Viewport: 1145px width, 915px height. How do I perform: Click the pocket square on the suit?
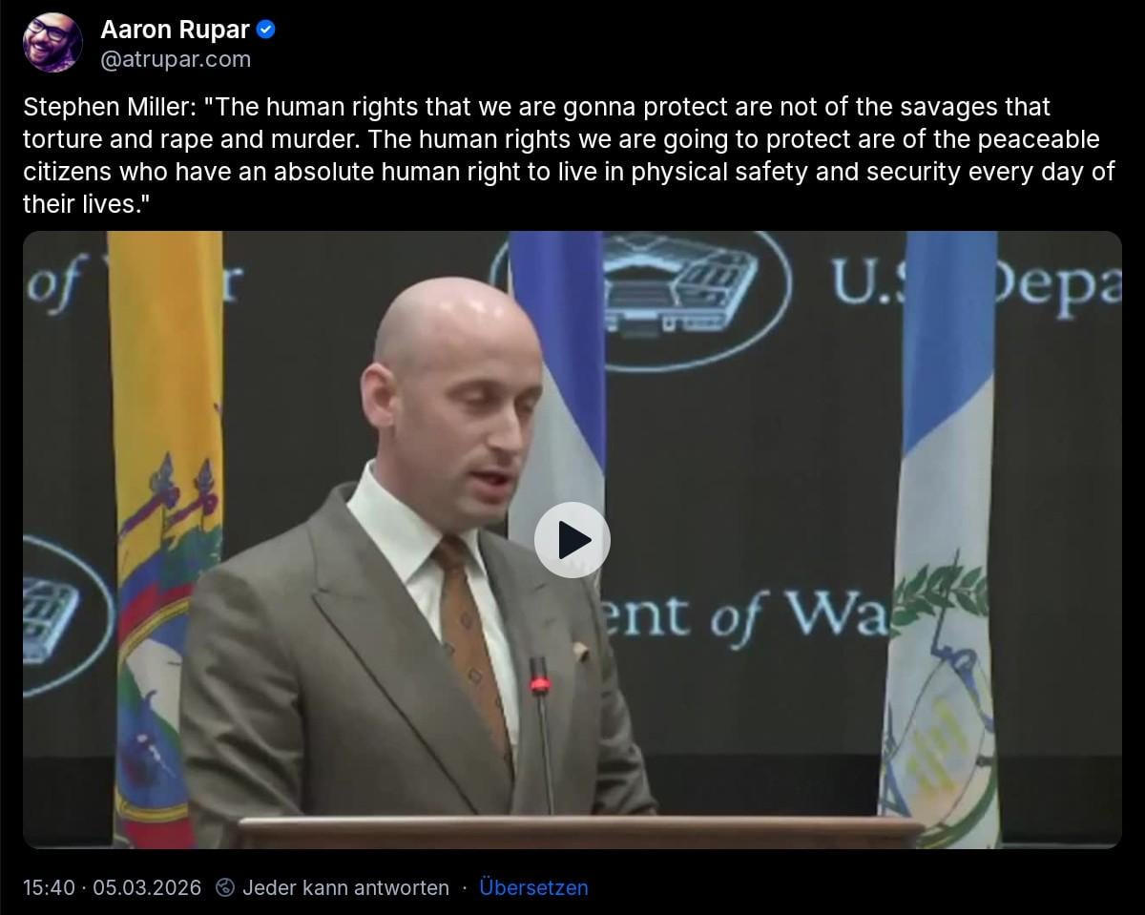(x=580, y=653)
